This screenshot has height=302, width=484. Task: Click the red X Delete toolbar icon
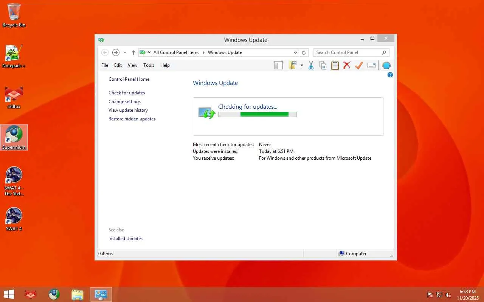click(347, 65)
